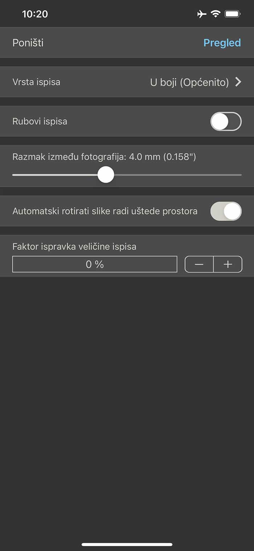Tap the home indicator bar

point(127,544)
